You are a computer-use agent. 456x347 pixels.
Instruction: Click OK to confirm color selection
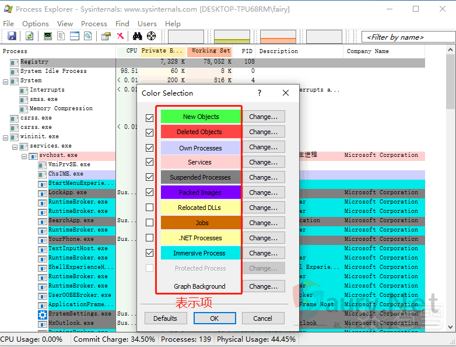click(x=214, y=318)
